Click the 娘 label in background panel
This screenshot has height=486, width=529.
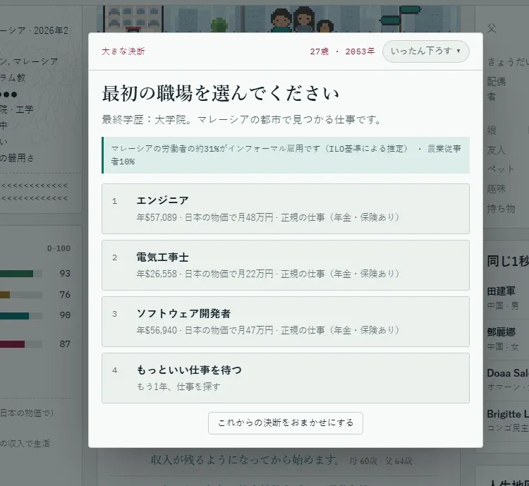coord(492,130)
